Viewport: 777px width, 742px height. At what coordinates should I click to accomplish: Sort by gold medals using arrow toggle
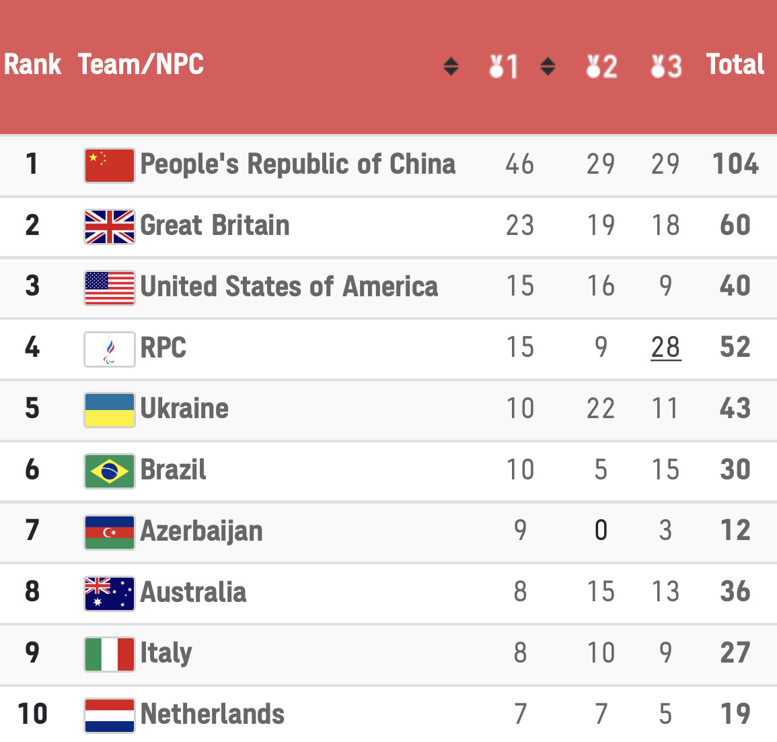click(x=548, y=66)
